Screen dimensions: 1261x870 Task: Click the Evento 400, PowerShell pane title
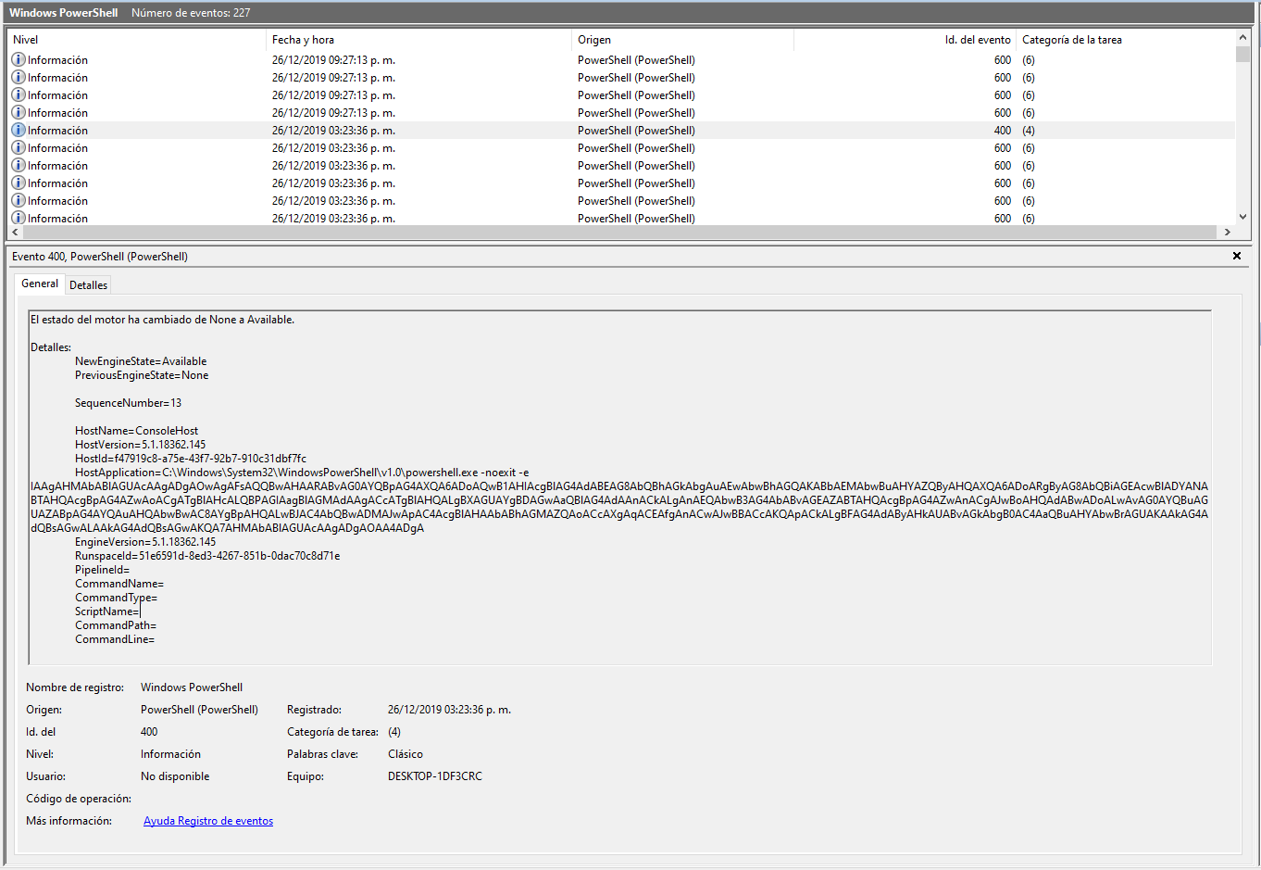(x=100, y=257)
